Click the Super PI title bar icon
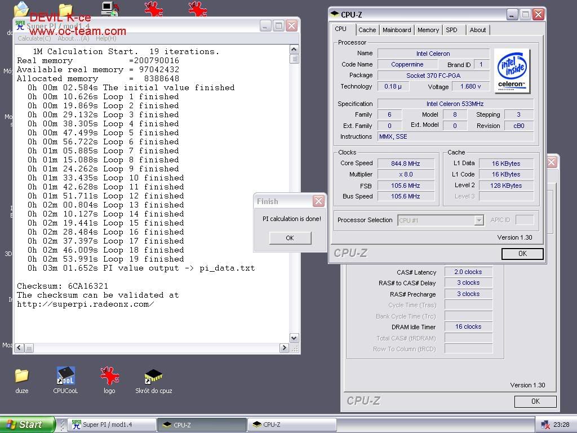 pos(20,25)
